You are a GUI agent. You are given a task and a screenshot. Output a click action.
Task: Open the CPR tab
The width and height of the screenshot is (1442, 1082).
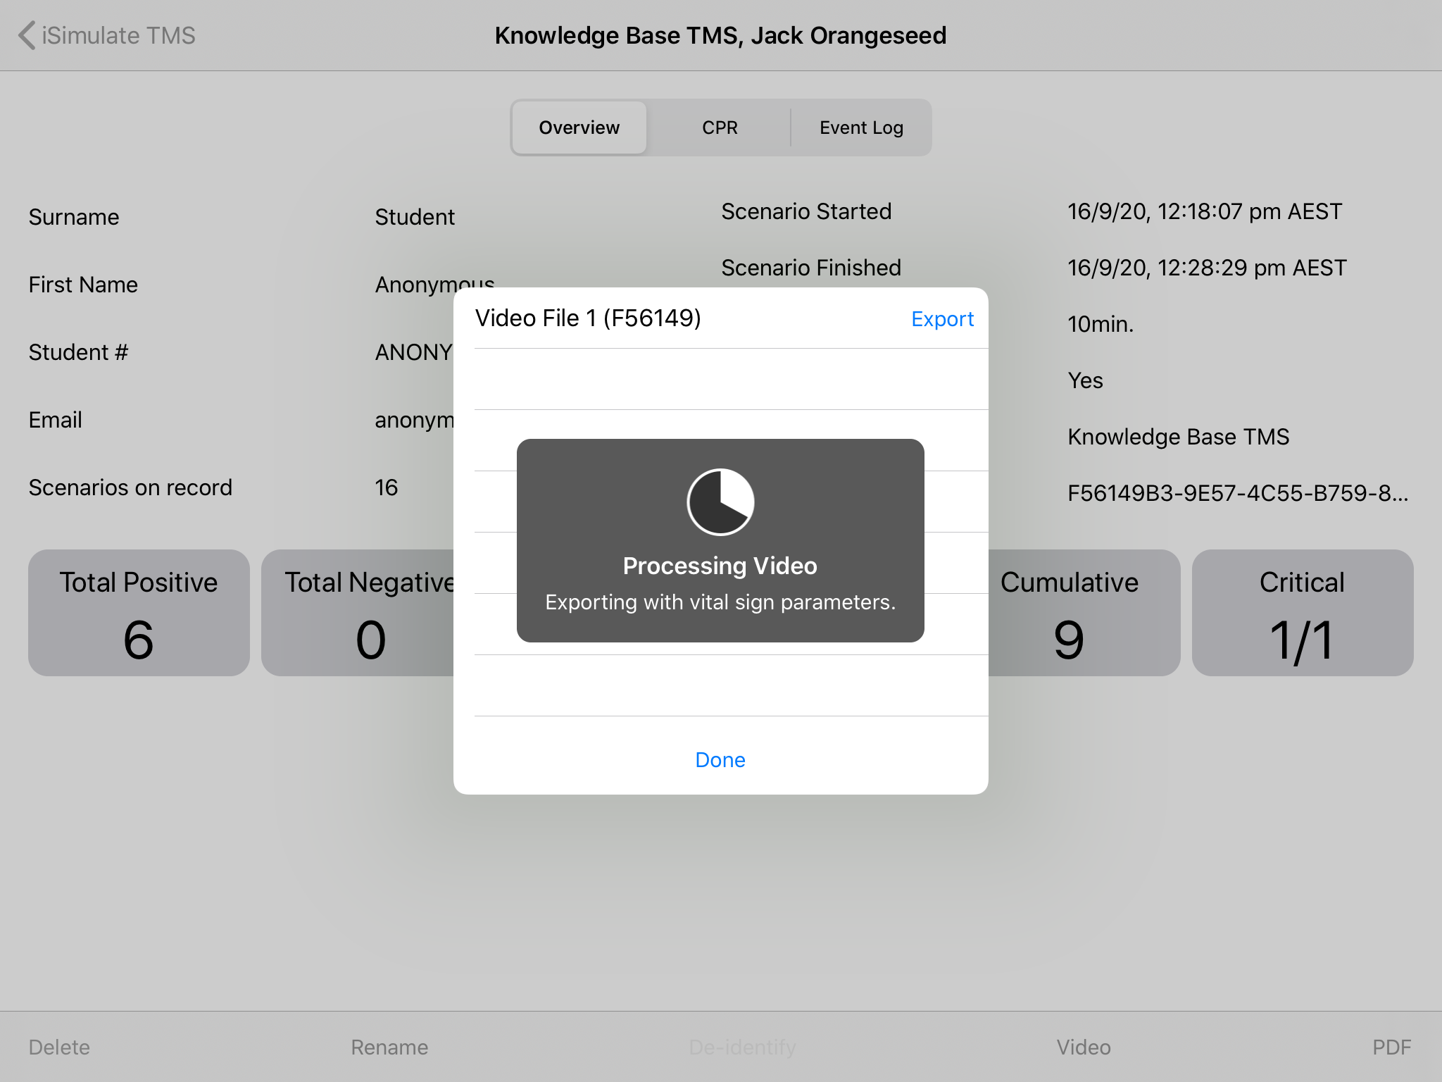point(720,128)
